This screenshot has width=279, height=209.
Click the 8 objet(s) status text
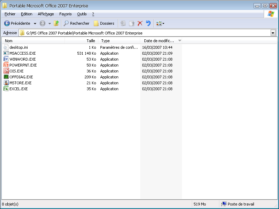pyautogui.click(x=10, y=204)
